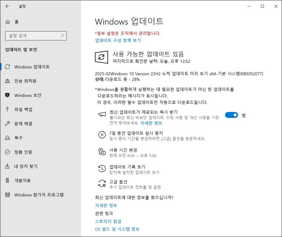Image resolution: width=282 pixels, height=237 pixels.
Task: Select 복구 in sidebar
Action: click(41, 138)
